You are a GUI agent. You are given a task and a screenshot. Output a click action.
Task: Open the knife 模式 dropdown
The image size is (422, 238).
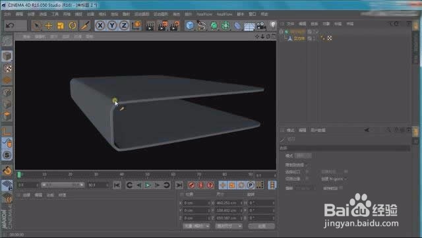point(303,156)
